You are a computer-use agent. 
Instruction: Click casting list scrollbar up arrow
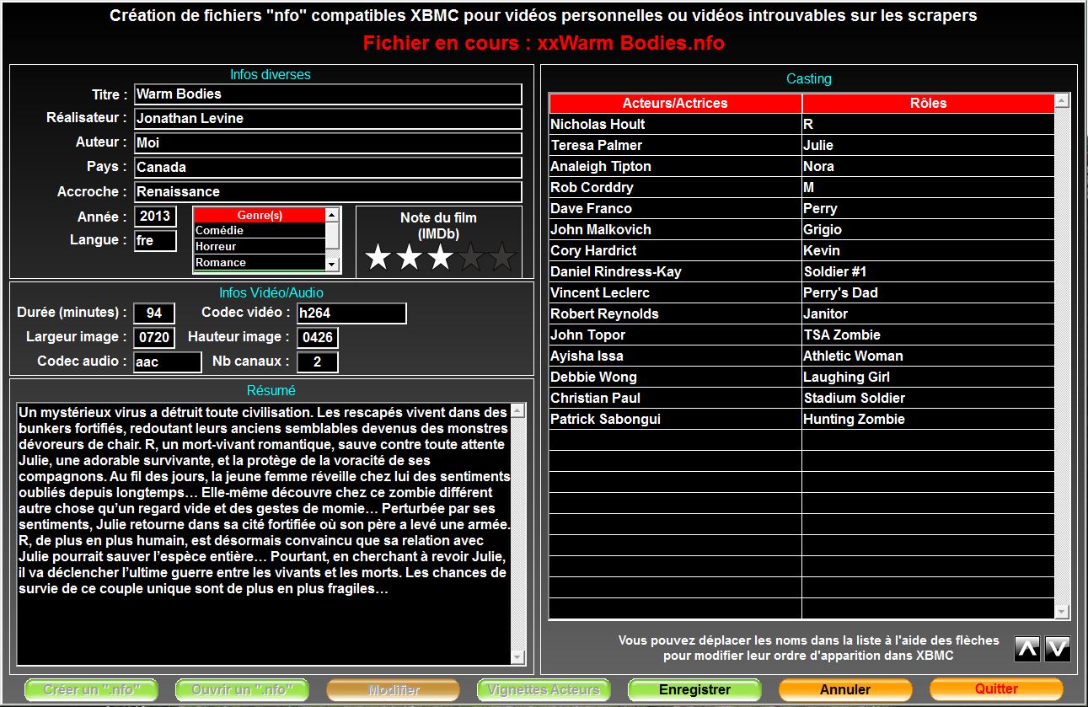pos(1062,101)
